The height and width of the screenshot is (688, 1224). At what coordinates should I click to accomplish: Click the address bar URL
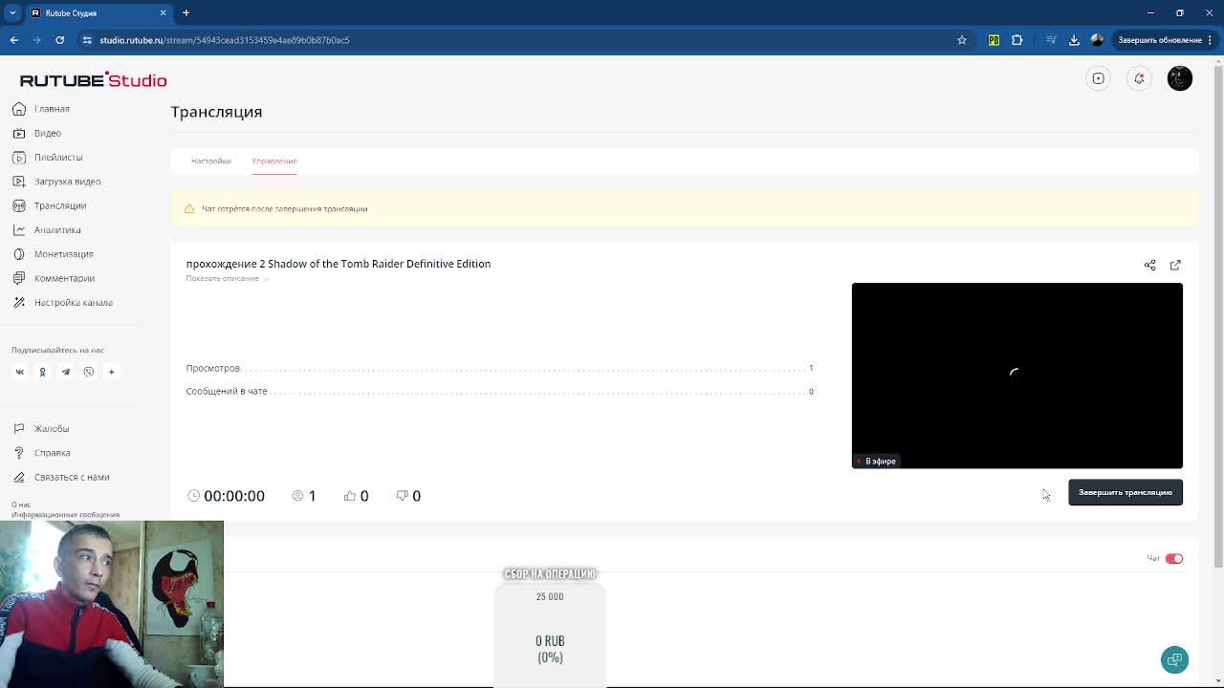[225, 40]
